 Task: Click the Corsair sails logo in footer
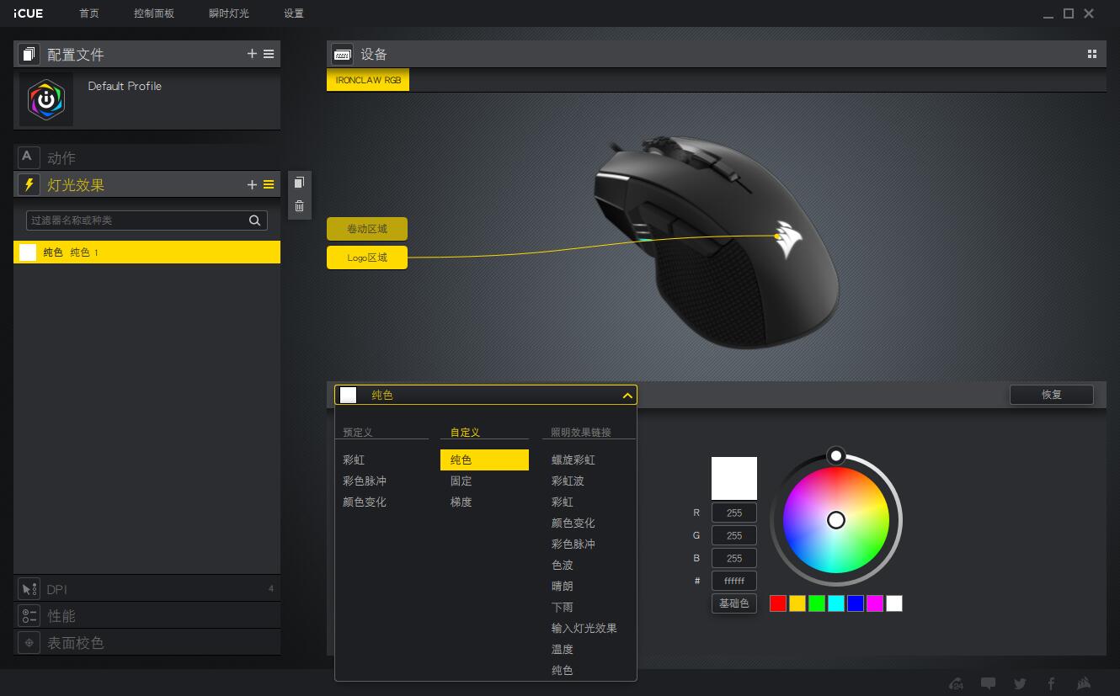pos(1085,683)
